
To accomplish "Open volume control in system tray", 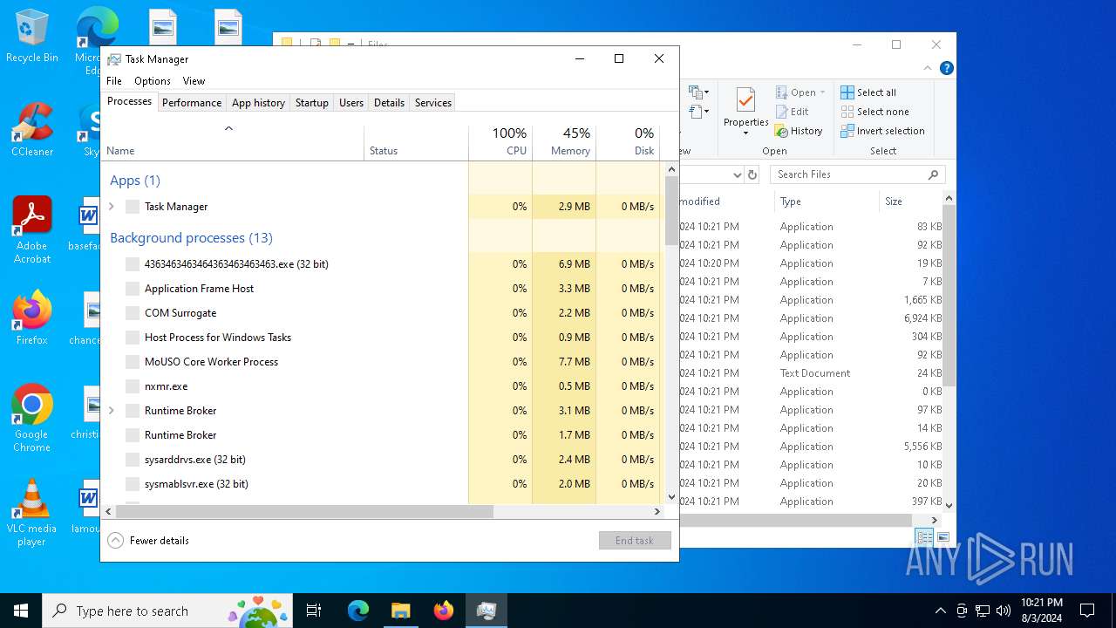I will pos(1004,611).
